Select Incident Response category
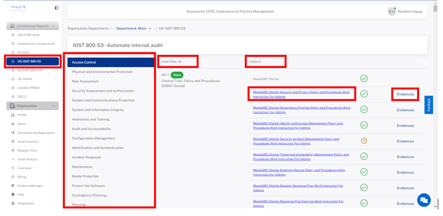This screenshot has height=216, width=443. click(86, 157)
